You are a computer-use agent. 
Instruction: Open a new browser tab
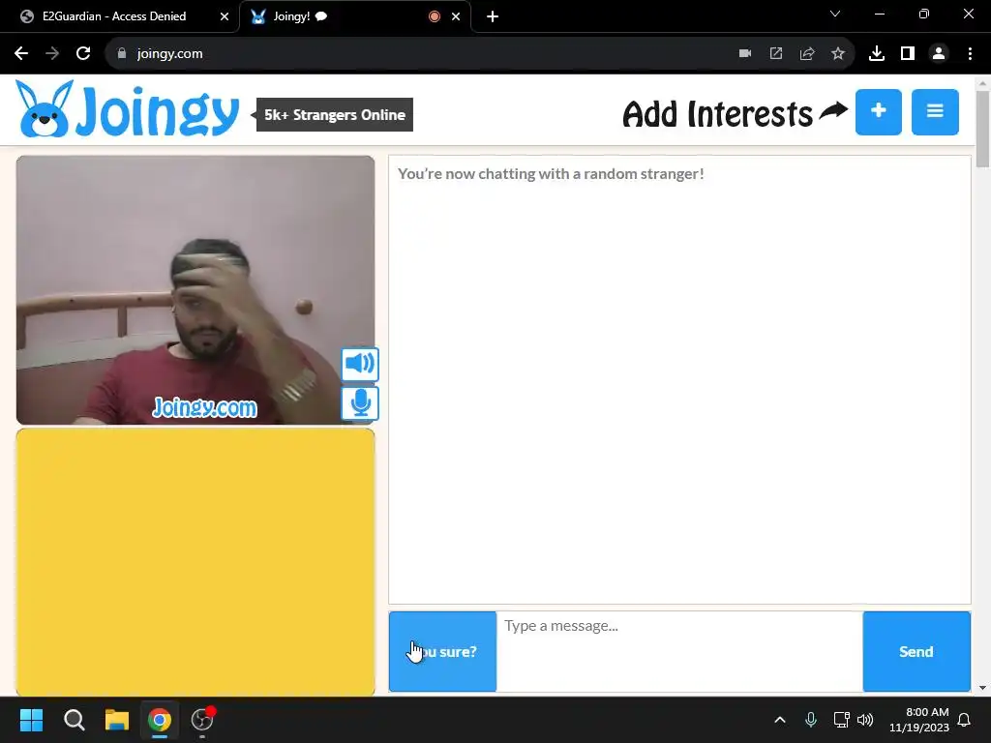[493, 16]
